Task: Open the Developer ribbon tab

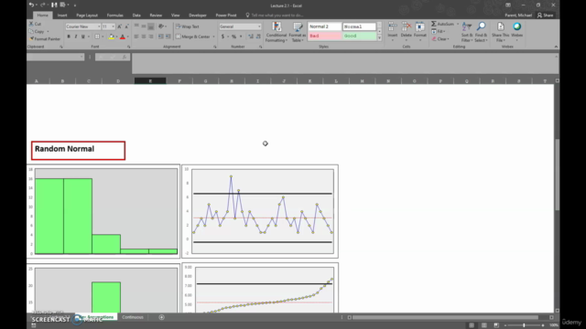Action: coord(198,16)
